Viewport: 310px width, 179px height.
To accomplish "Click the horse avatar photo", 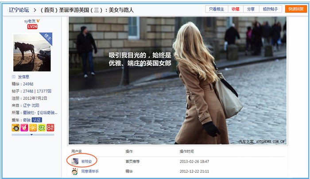I will coord(32,52).
